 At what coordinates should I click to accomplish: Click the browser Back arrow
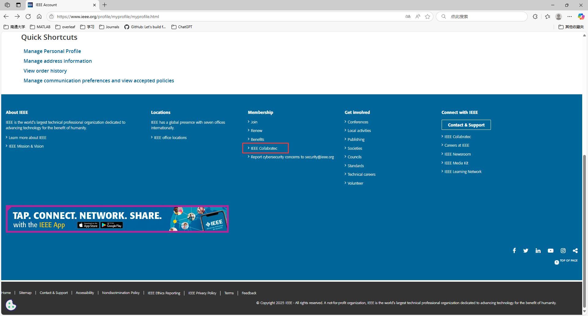click(x=6, y=17)
